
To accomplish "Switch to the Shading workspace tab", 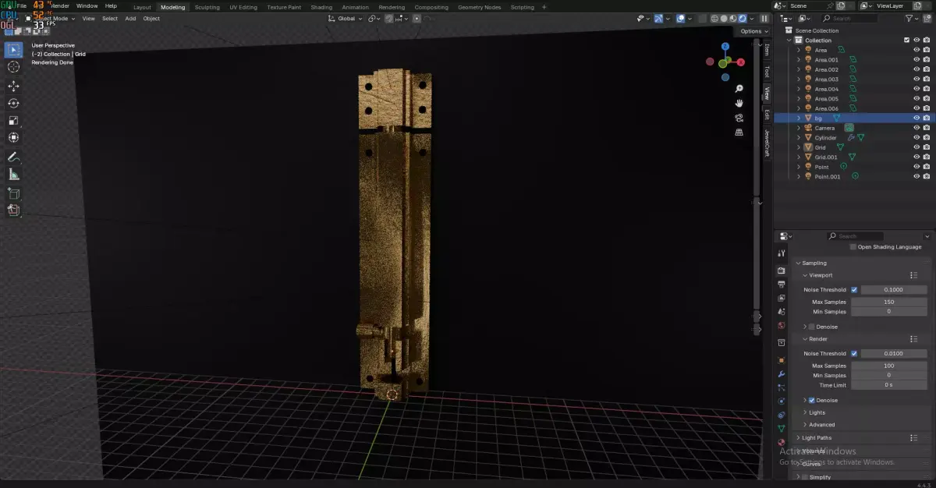I will click(321, 7).
